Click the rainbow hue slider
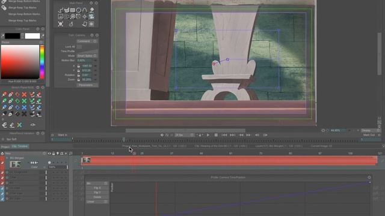 point(42,62)
